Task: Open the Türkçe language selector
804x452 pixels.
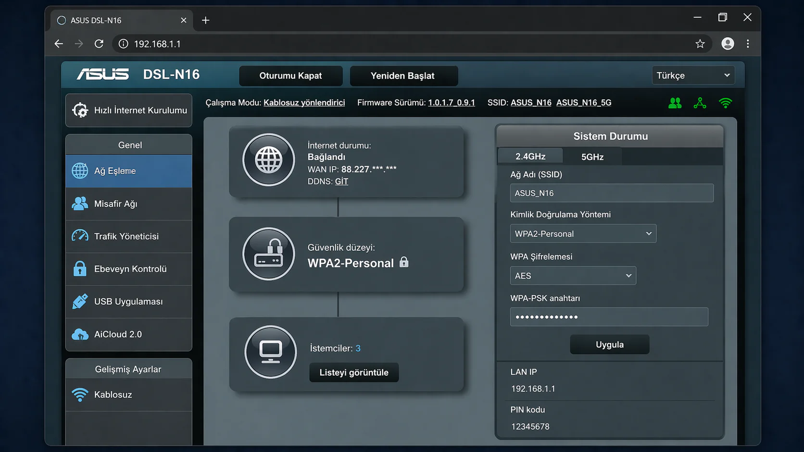Action: click(x=693, y=75)
